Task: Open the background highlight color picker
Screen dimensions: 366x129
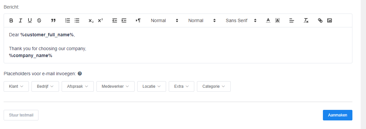Action: coord(277,20)
